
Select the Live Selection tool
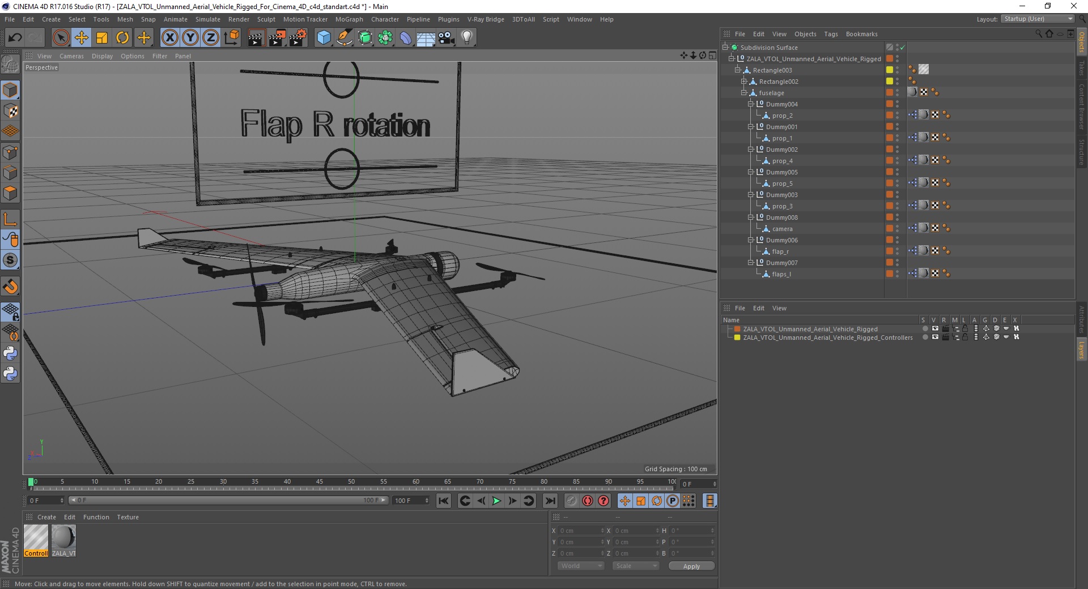pyautogui.click(x=61, y=38)
